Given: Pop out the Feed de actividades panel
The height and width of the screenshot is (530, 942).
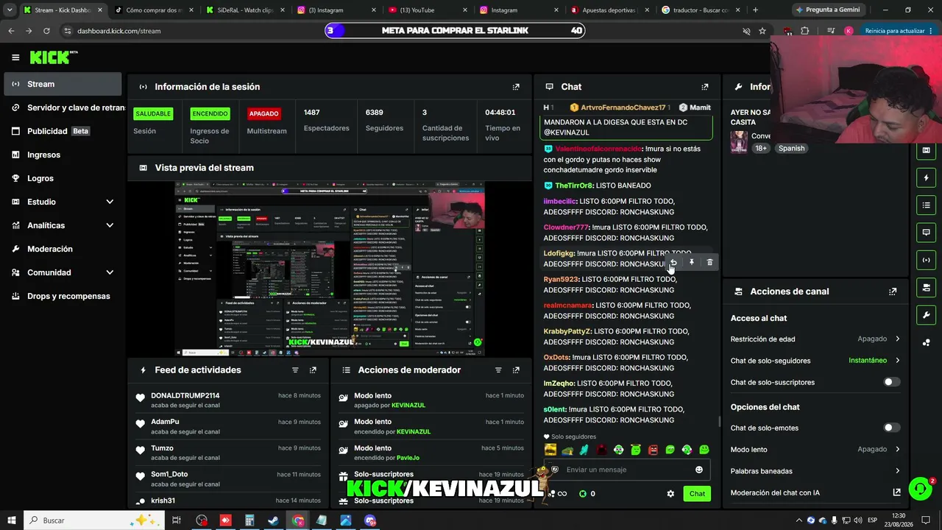Looking at the screenshot, I should click(313, 370).
